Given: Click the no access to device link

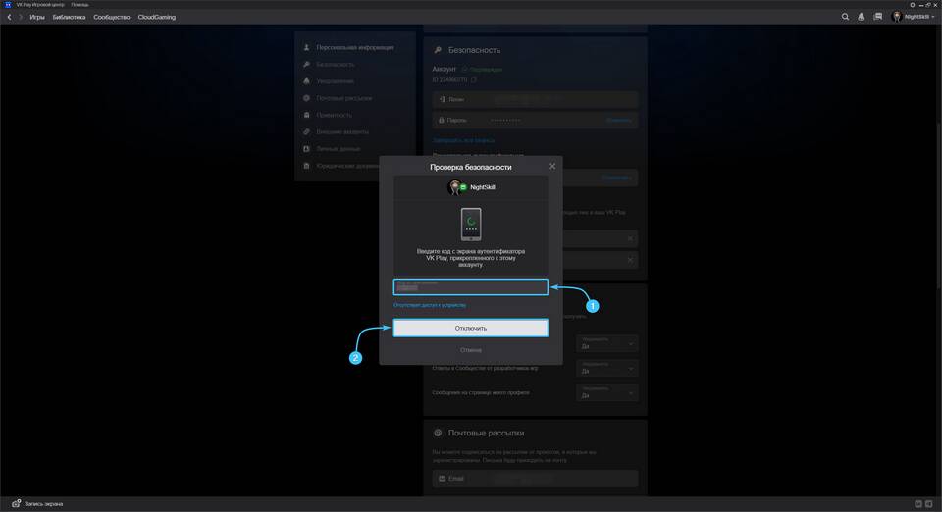Looking at the screenshot, I should [430, 305].
